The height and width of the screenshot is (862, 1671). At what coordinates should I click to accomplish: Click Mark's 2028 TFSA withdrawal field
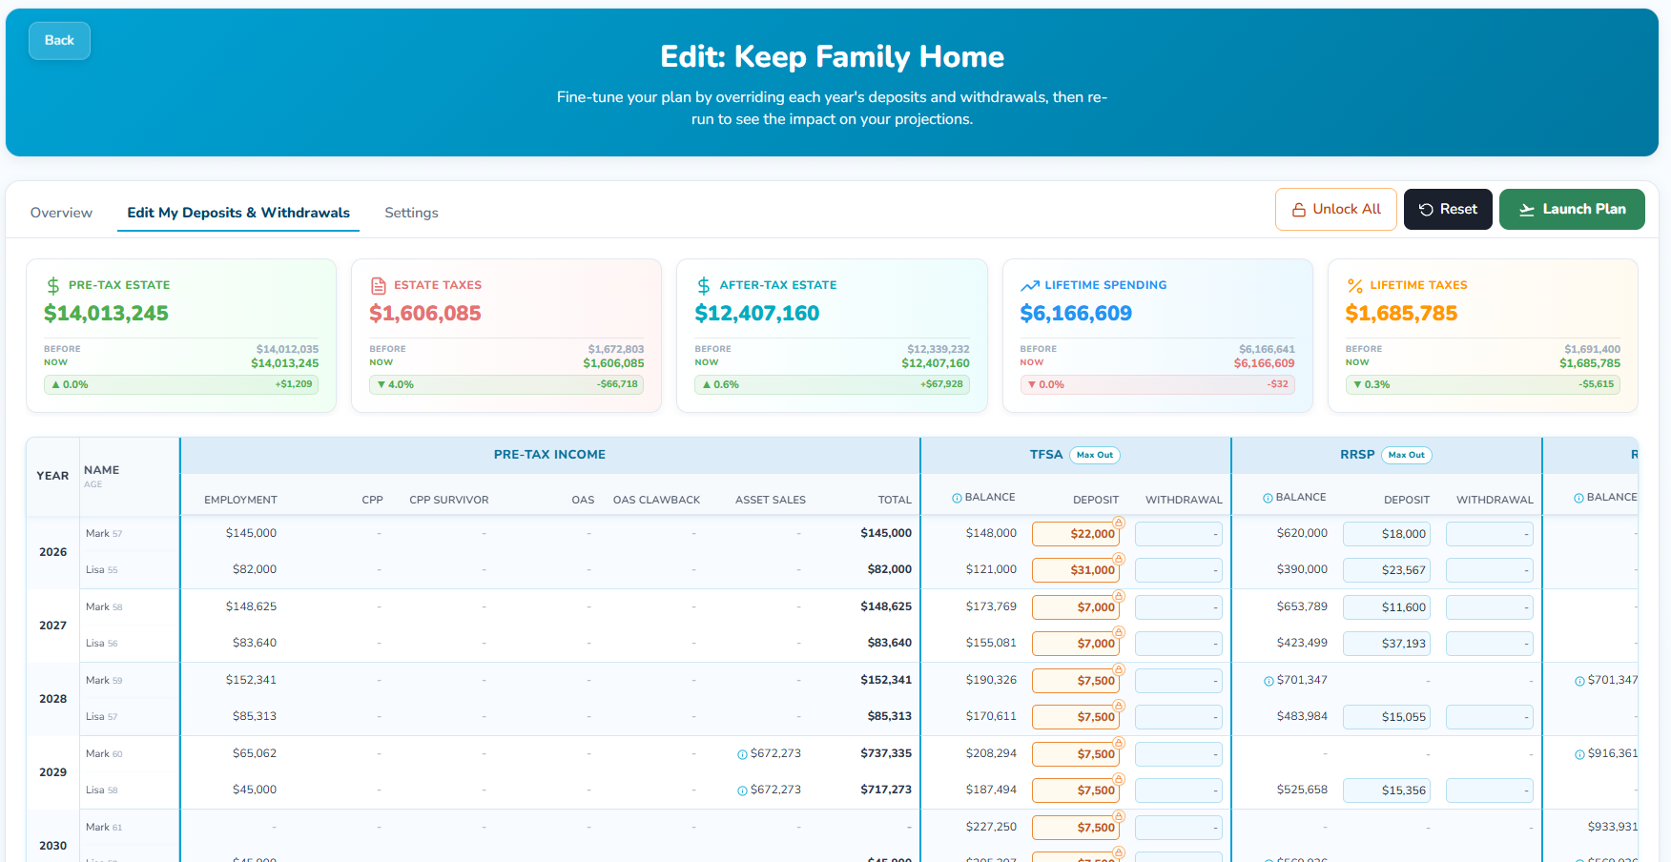[1179, 681]
